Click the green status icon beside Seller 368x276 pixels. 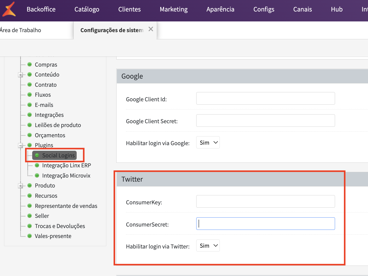[x=30, y=216]
